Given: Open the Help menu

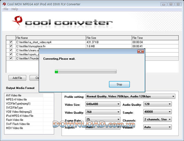Looking at the screenshot, I should 15,9.
